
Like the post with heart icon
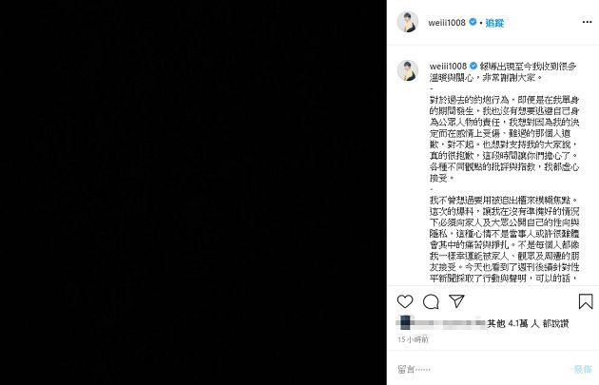(x=405, y=301)
